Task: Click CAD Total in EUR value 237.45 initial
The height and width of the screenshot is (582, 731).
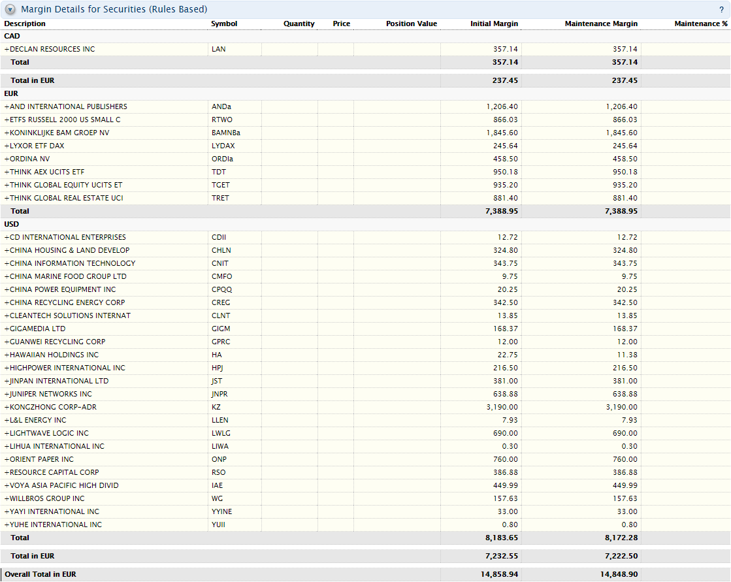Action: coord(505,80)
